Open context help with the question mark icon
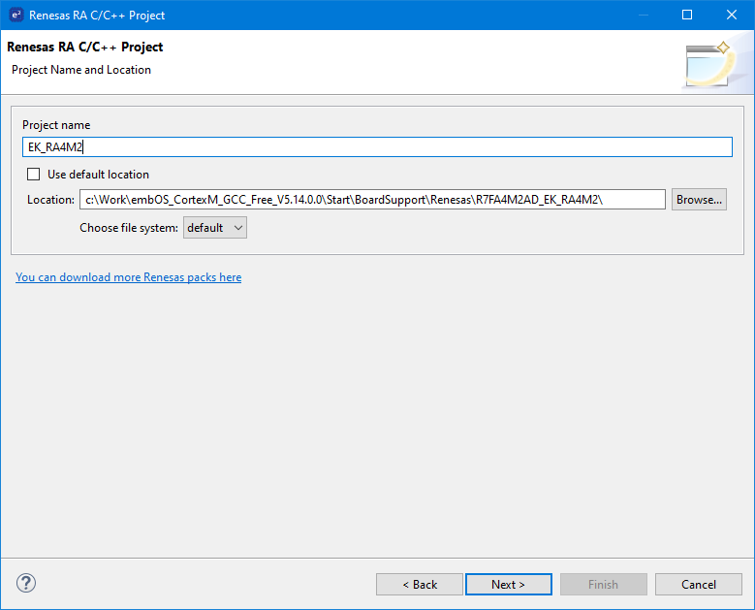This screenshot has height=610, width=755. [x=26, y=583]
